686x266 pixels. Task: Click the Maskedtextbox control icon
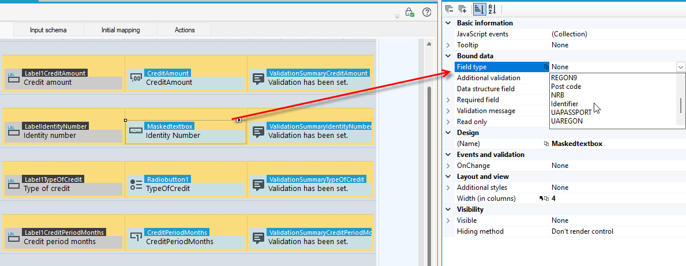136,131
